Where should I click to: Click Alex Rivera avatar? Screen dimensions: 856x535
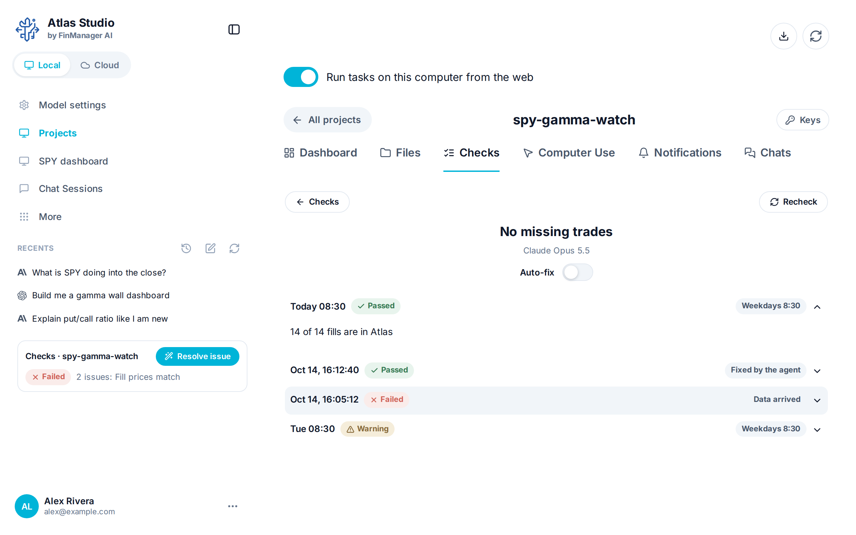(26, 506)
